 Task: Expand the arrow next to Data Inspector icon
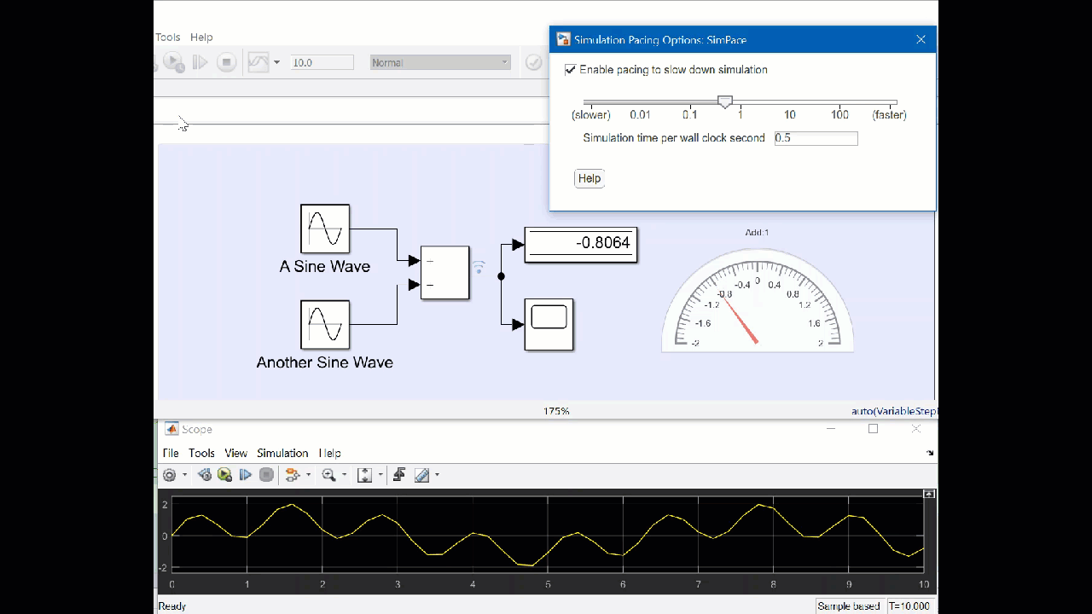tap(276, 62)
